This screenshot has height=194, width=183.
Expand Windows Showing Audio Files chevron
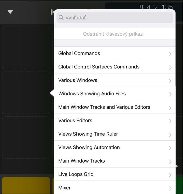170,94
